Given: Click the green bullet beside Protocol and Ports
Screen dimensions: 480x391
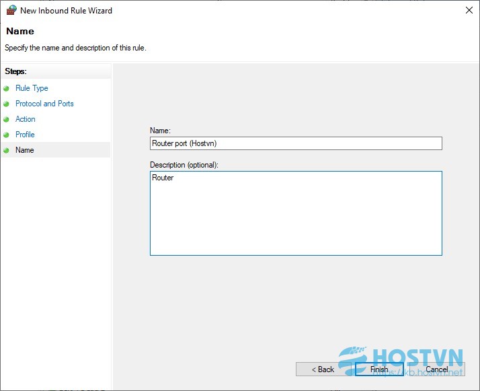Looking at the screenshot, I should pos(7,104).
